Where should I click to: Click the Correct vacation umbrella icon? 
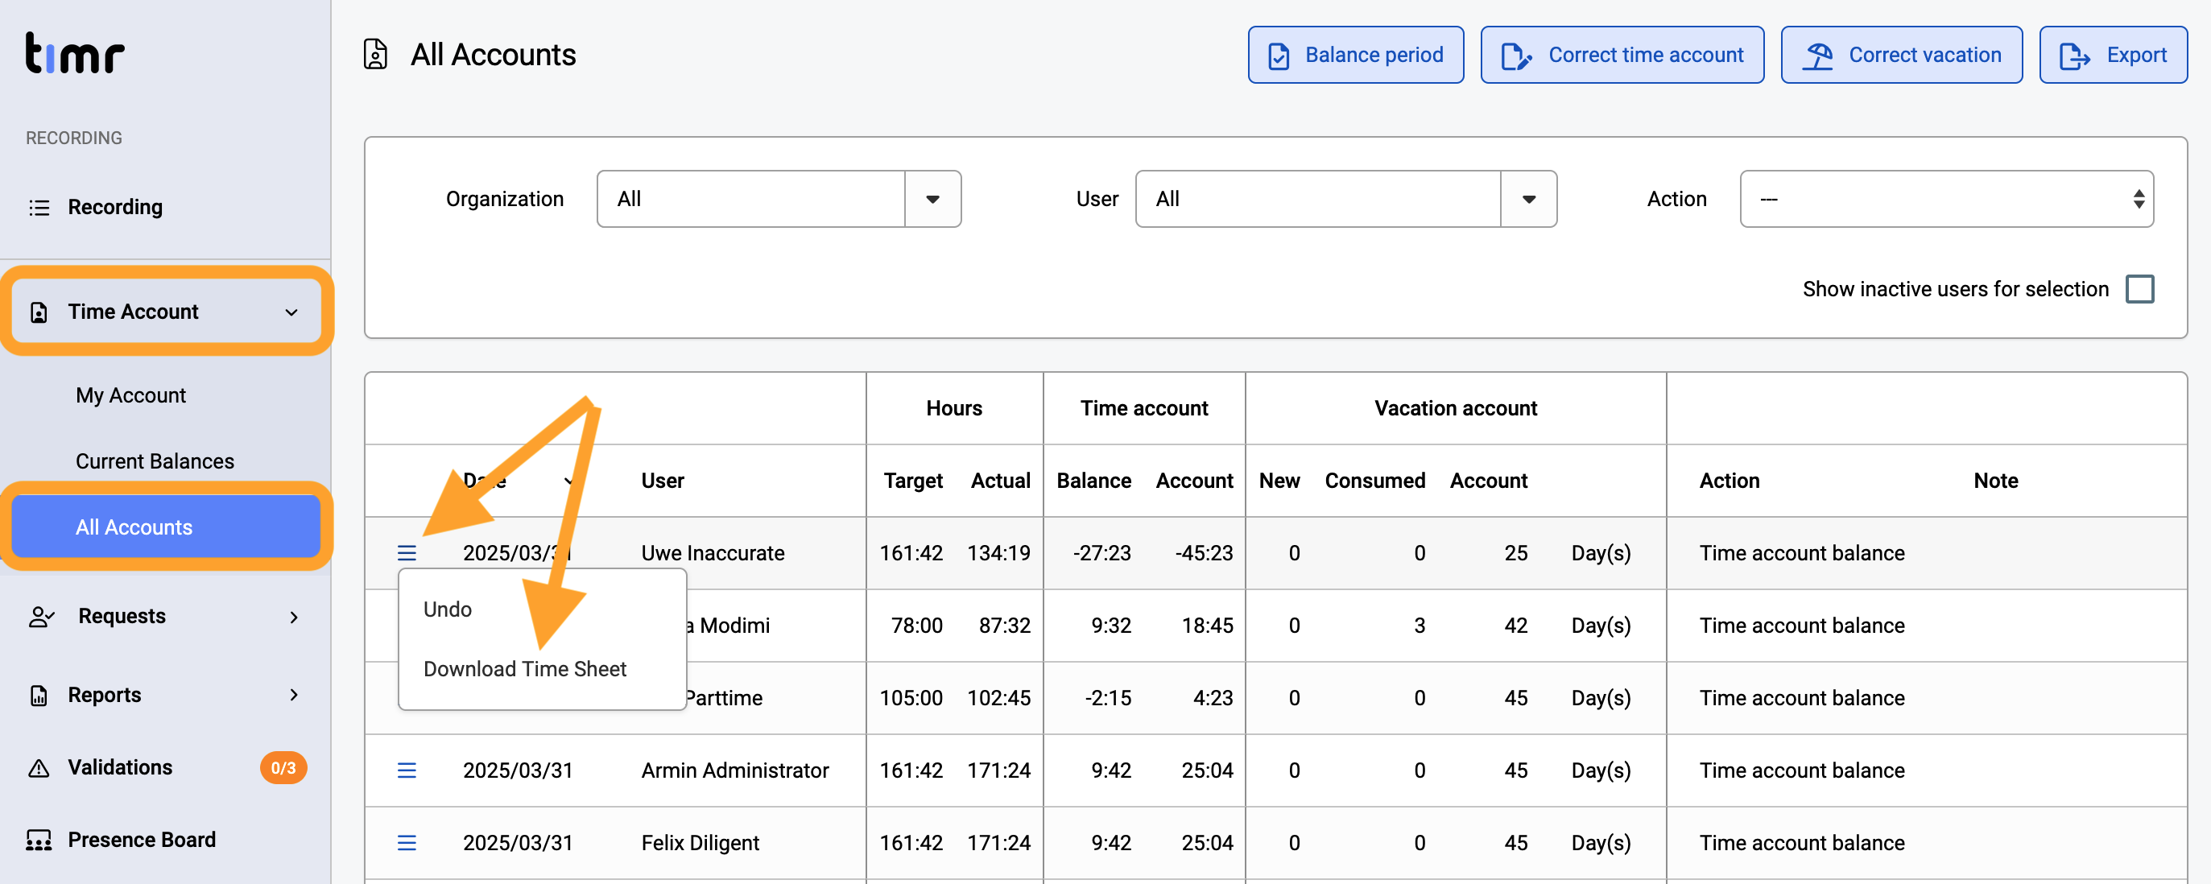1817,56
